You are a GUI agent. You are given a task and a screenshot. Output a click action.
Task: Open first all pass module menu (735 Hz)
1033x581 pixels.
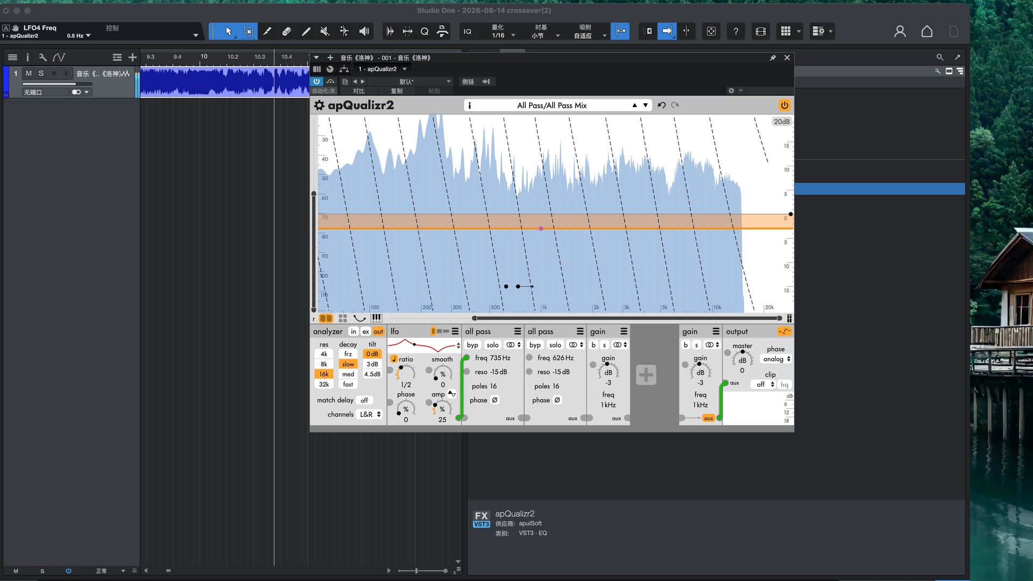tap(518, 331)
